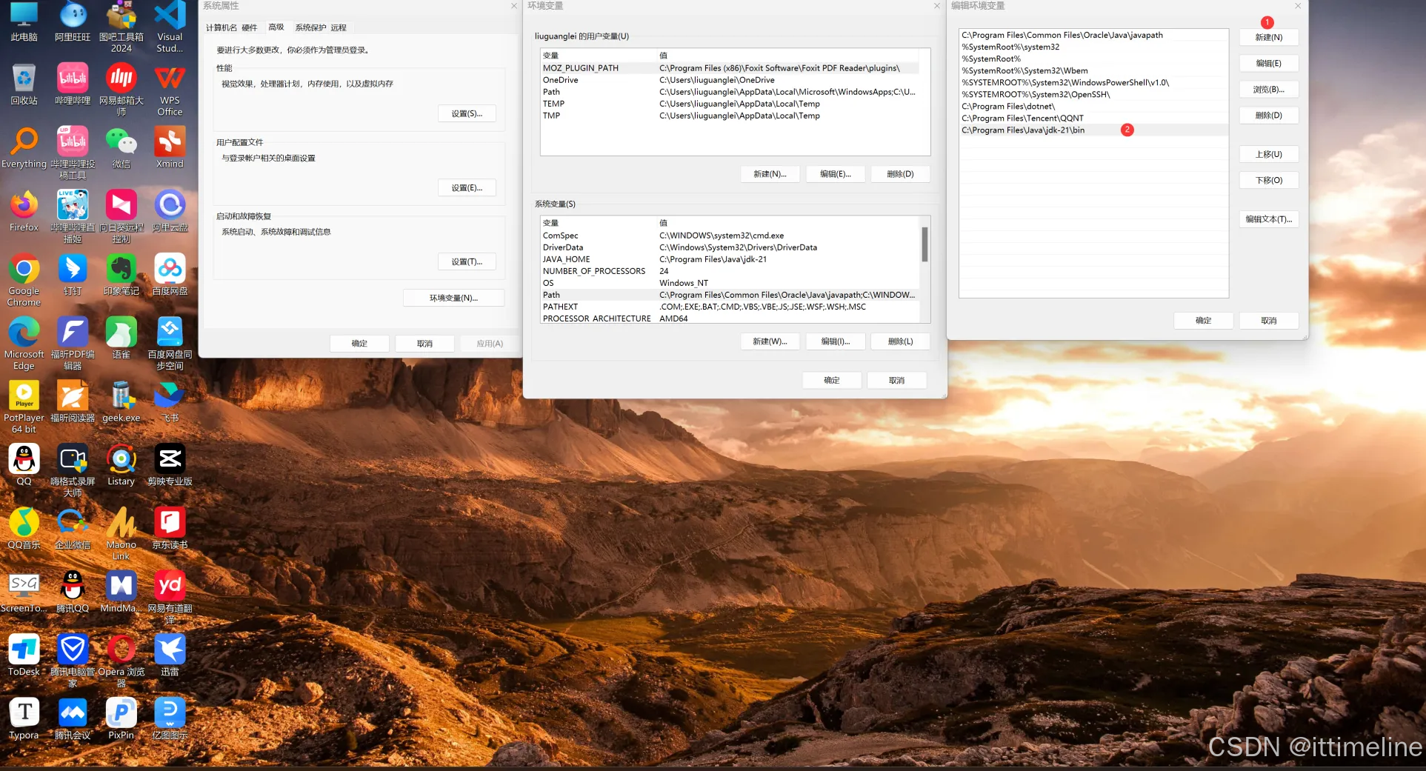The width and height of the screenshot is (1426, 771).
Task: Click 设置(E)... under 用户配置文件 section
Action: coord(467,187)
